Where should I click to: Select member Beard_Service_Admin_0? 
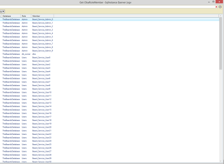click(x=43, y=20)
